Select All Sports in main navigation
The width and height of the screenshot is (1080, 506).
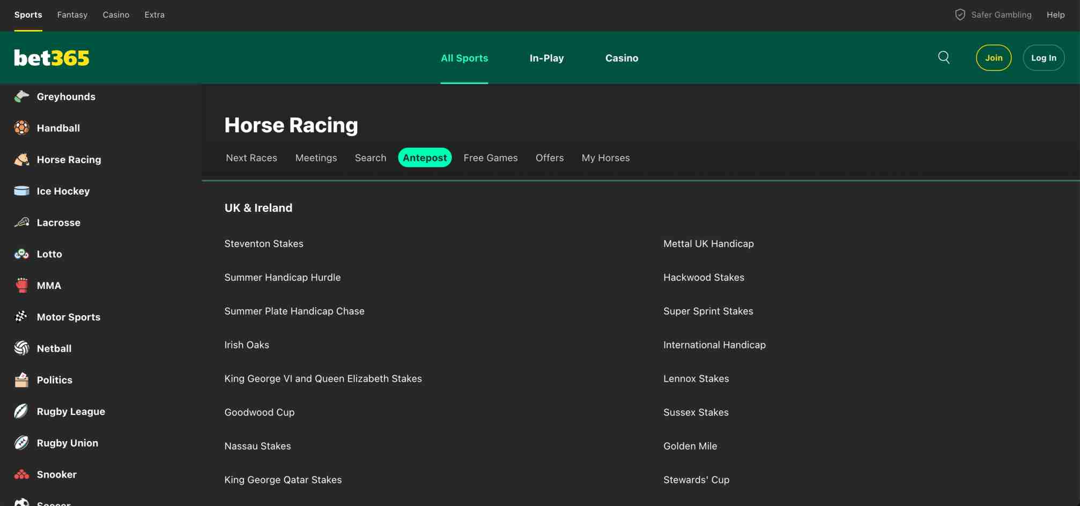click(x=464, y=58)
